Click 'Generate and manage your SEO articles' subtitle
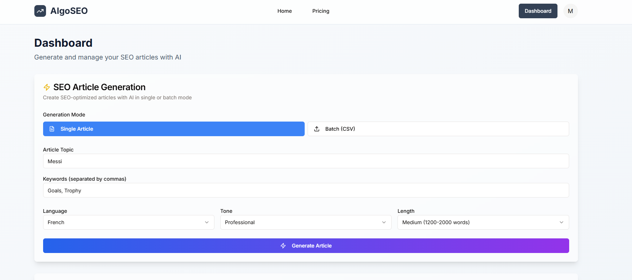Viewport: 632px width, 280px height. point(108,57)
